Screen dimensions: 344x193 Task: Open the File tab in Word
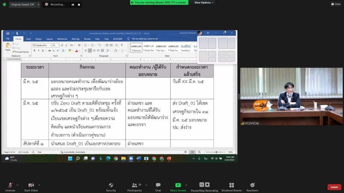tap(8, 39)
